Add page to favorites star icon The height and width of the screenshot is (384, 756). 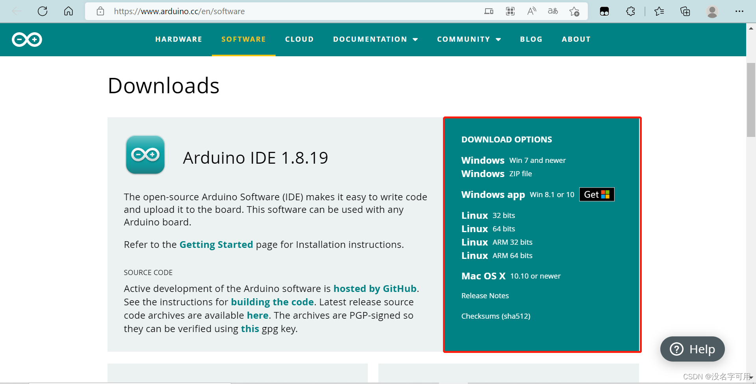pos(574,11)
